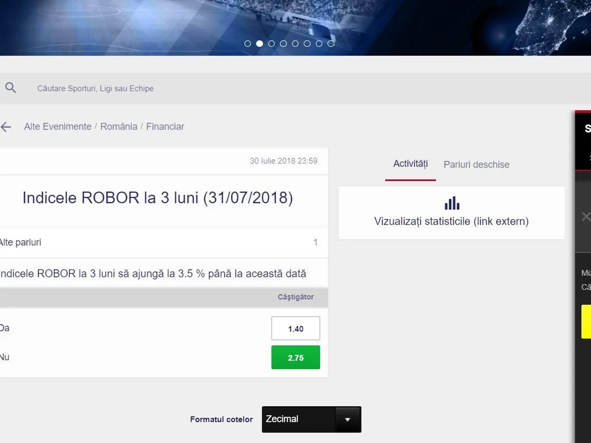Deselect the green Nu odds 2.75
Screen dimensions: 591x443
(x=295, y=357)
